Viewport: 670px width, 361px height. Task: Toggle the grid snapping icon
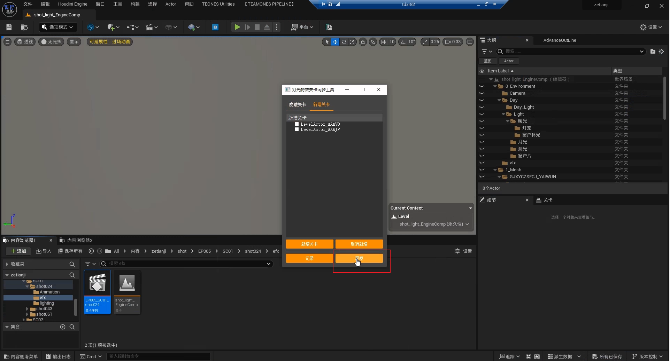384,42
